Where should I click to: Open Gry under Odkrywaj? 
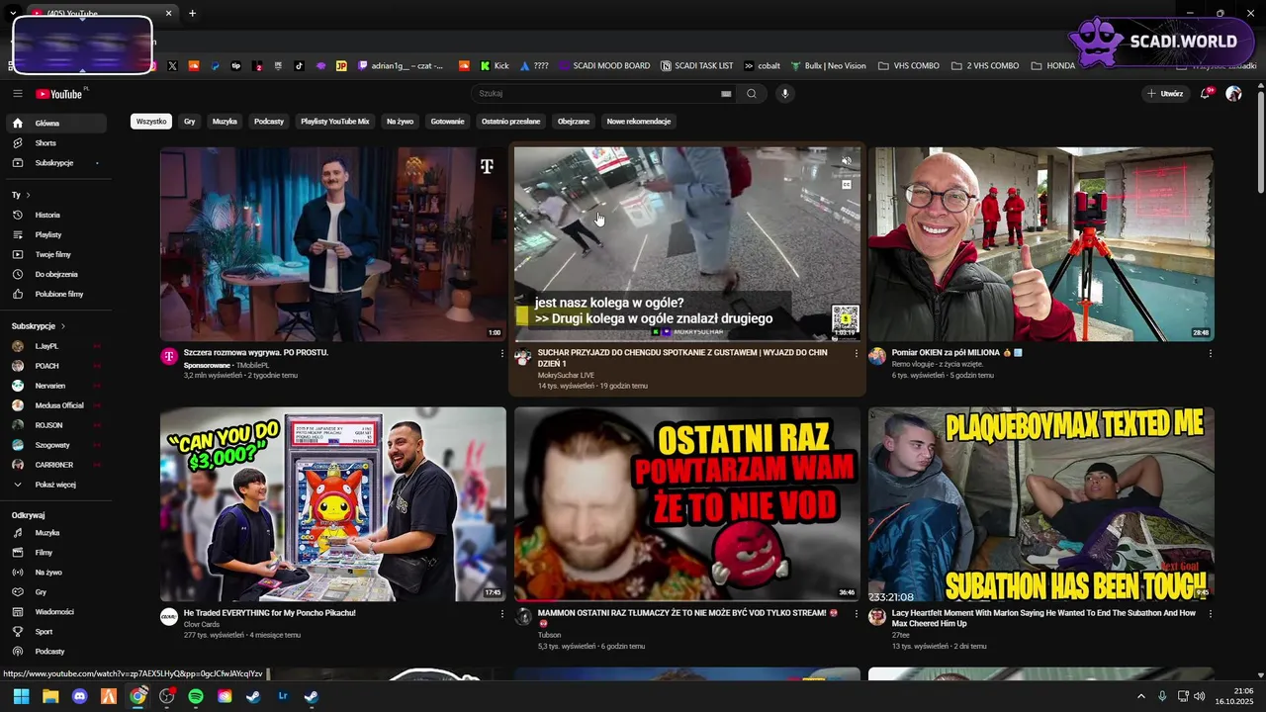(x=55, y=592)
